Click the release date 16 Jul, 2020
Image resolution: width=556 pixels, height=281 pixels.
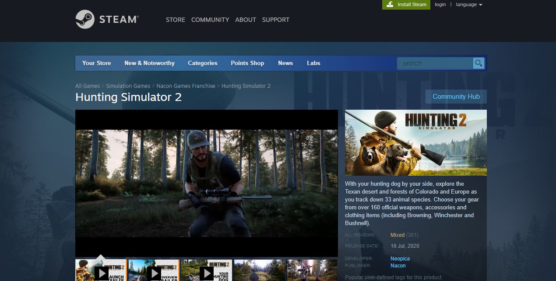(405, 246)
